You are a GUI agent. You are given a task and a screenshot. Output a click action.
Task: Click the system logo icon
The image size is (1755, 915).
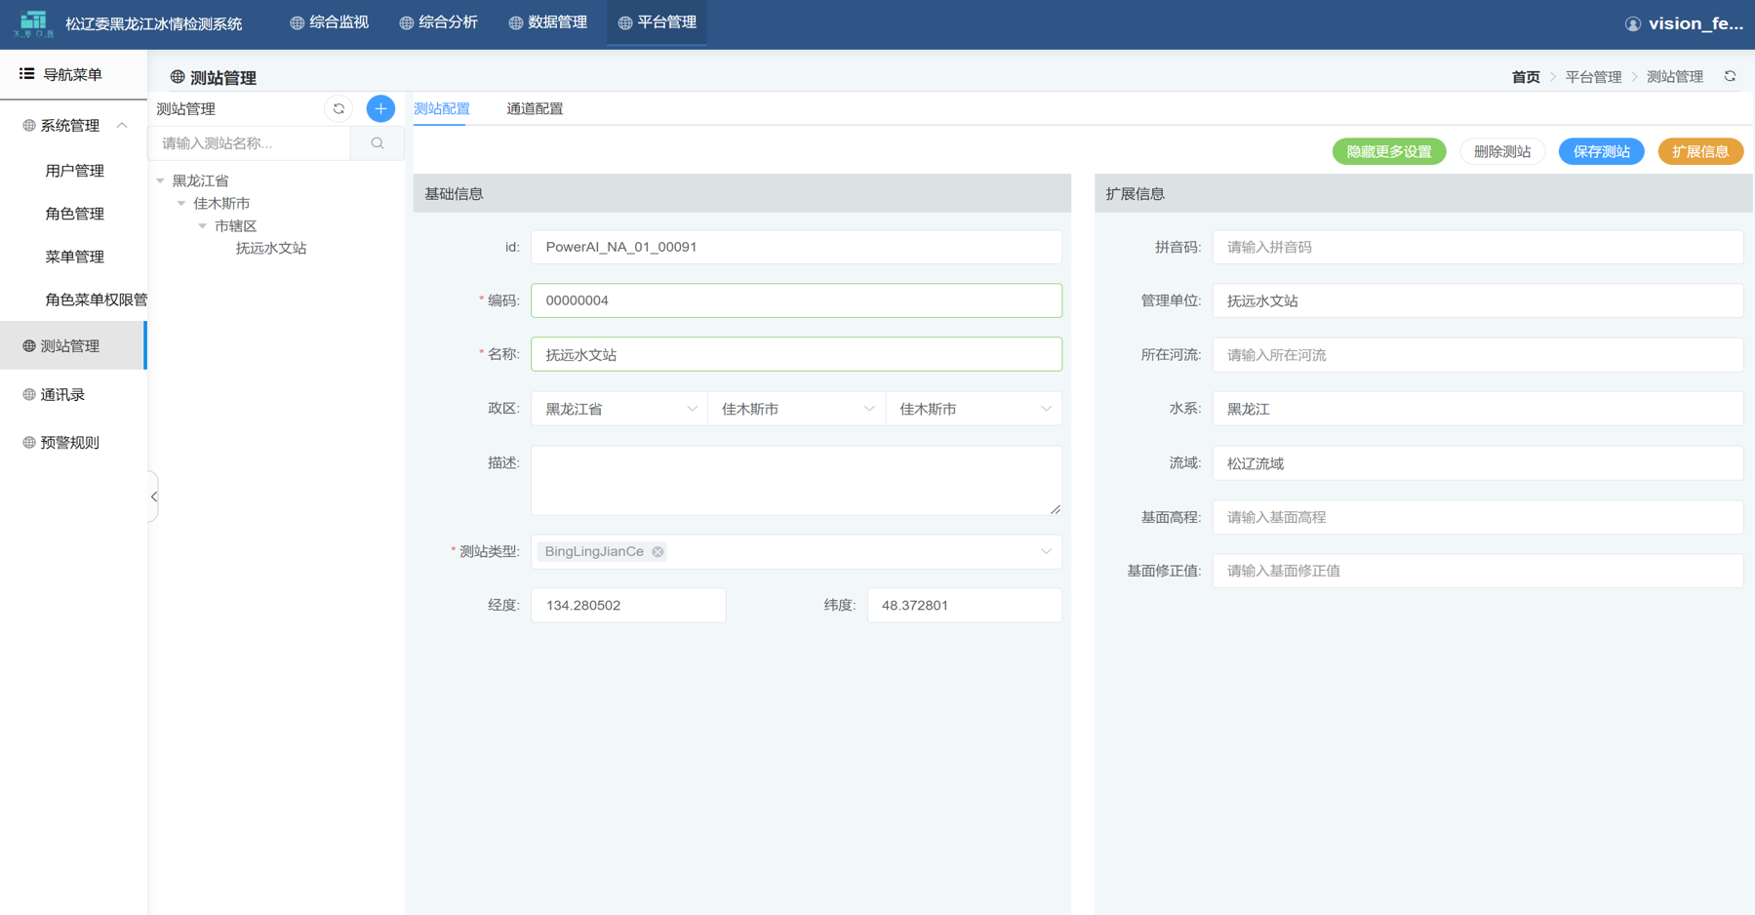[x=33, y=23]
